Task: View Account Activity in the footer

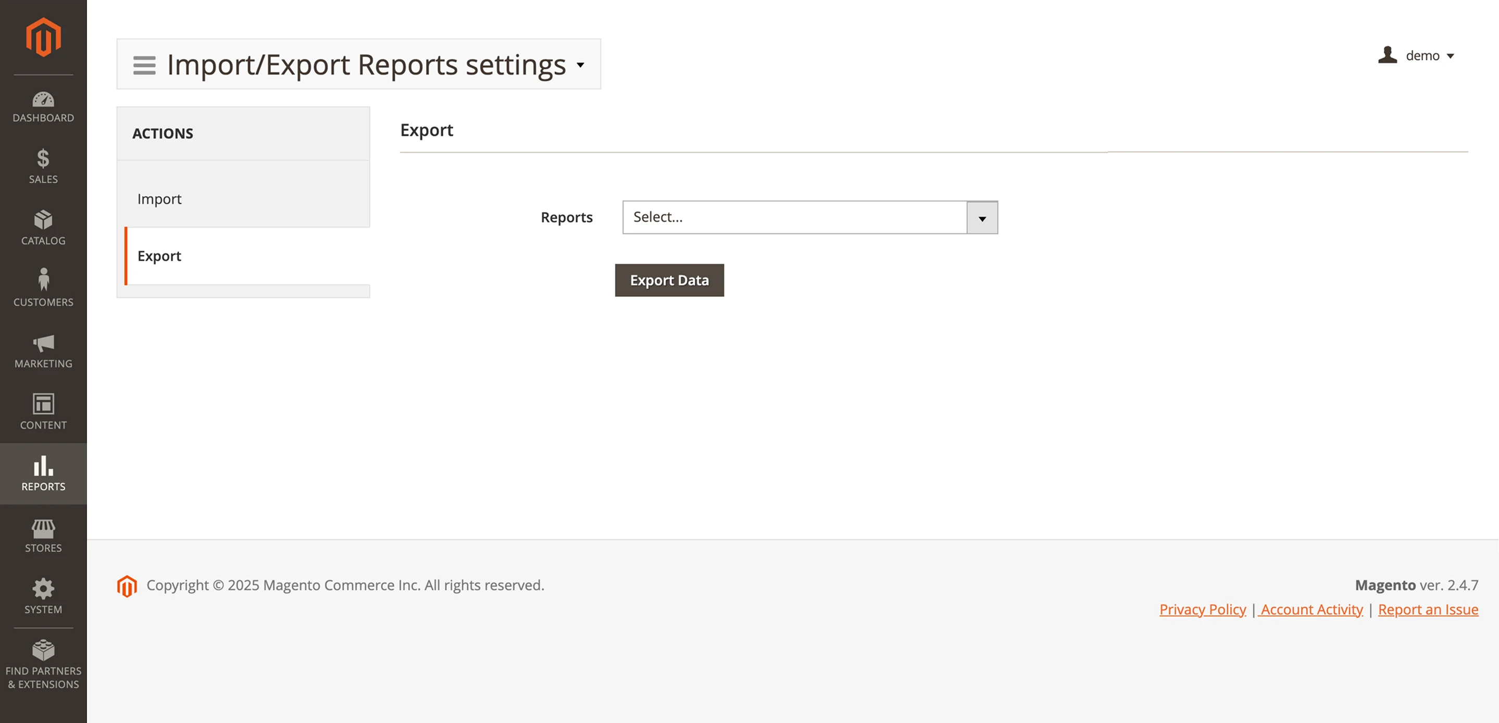Action: (x=1310, y=609)
